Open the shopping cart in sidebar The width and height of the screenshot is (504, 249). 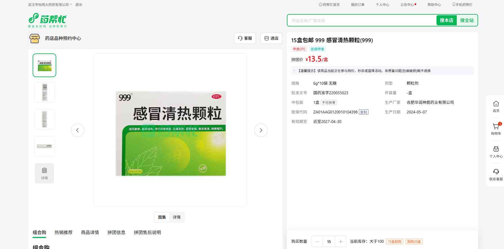tap(496, 129)
